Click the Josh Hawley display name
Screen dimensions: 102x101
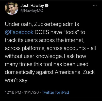pyautogui.click(x=32, y=6)
